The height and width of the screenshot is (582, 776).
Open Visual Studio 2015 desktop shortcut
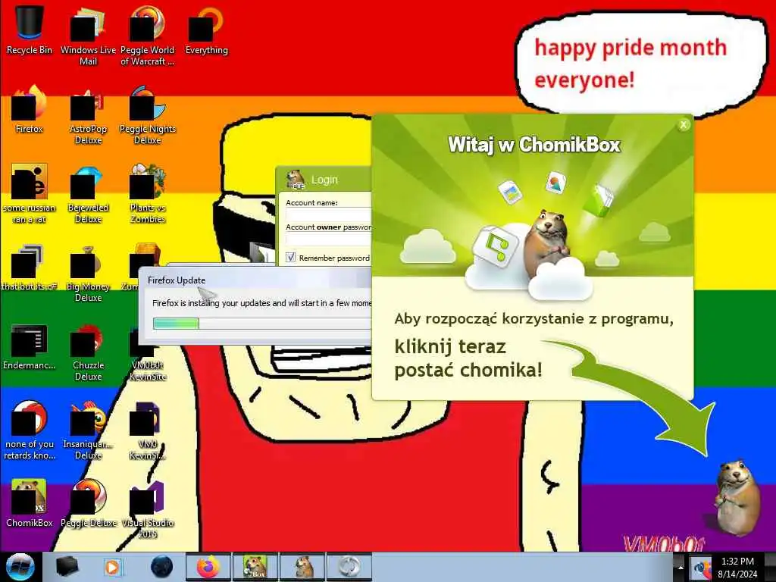click(x=148, y=508)
